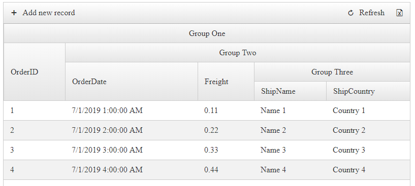This screenshot has height=186, width=415.
Task: Select the row with OrderID 1
Action: tap(207, 110)
